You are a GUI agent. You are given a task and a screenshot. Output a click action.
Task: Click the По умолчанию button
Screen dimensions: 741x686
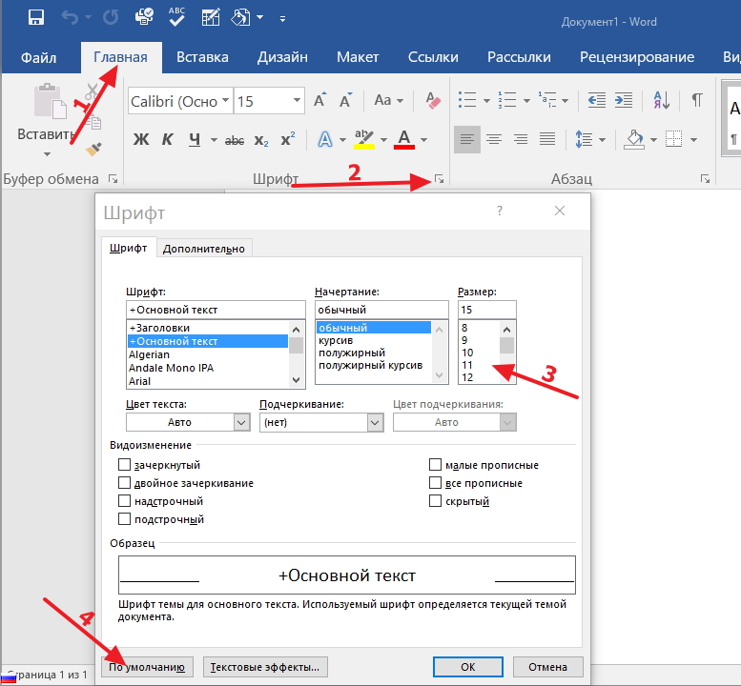coord(148,666)
